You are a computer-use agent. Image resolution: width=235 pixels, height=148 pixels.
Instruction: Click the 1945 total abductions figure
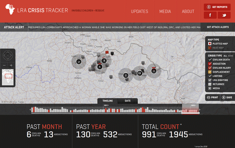pyautogui.click(x=178, y=134)
